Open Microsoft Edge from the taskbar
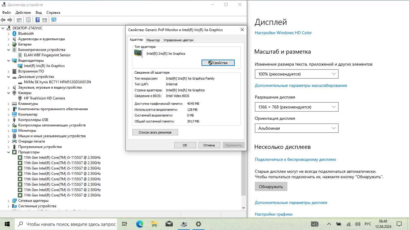409x230 pixels. tap(140, 224)
